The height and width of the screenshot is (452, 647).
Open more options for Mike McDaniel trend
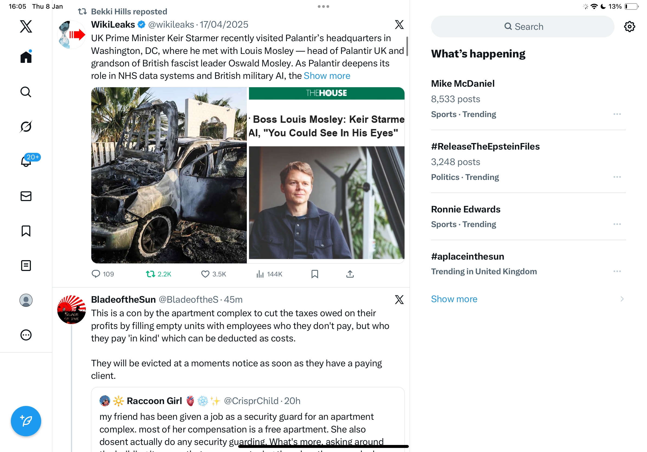pos(617,114)
